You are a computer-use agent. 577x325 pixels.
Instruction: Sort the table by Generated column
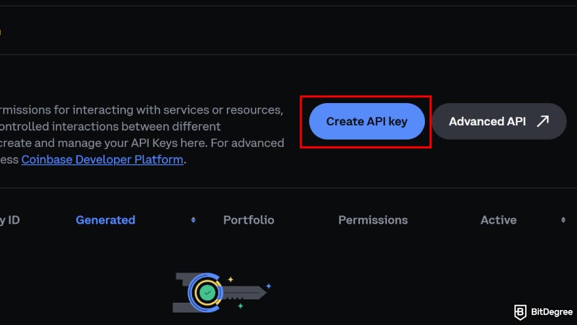point(106,220)
